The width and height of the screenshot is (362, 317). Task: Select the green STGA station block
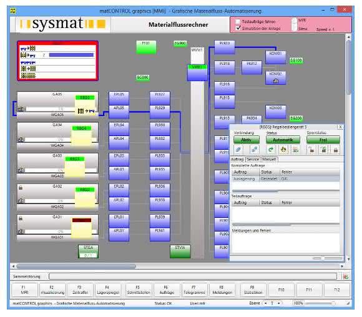click(x=88, y=251)
